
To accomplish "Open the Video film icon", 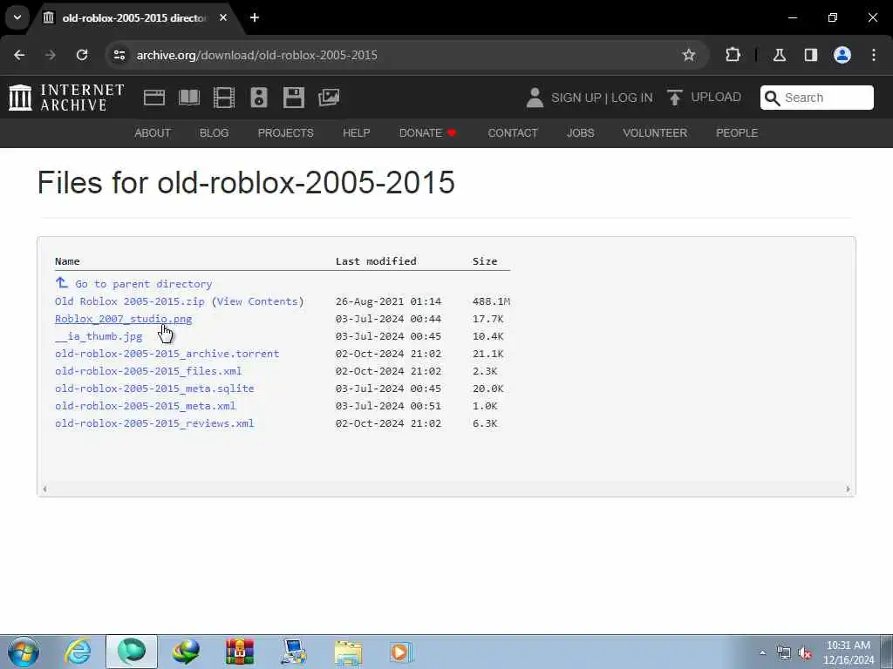I will pyautogui.click(x=224, y=98).
